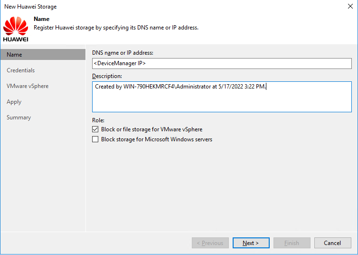Click the Finish button
358x255 pixels.
[x=292, y=243]
